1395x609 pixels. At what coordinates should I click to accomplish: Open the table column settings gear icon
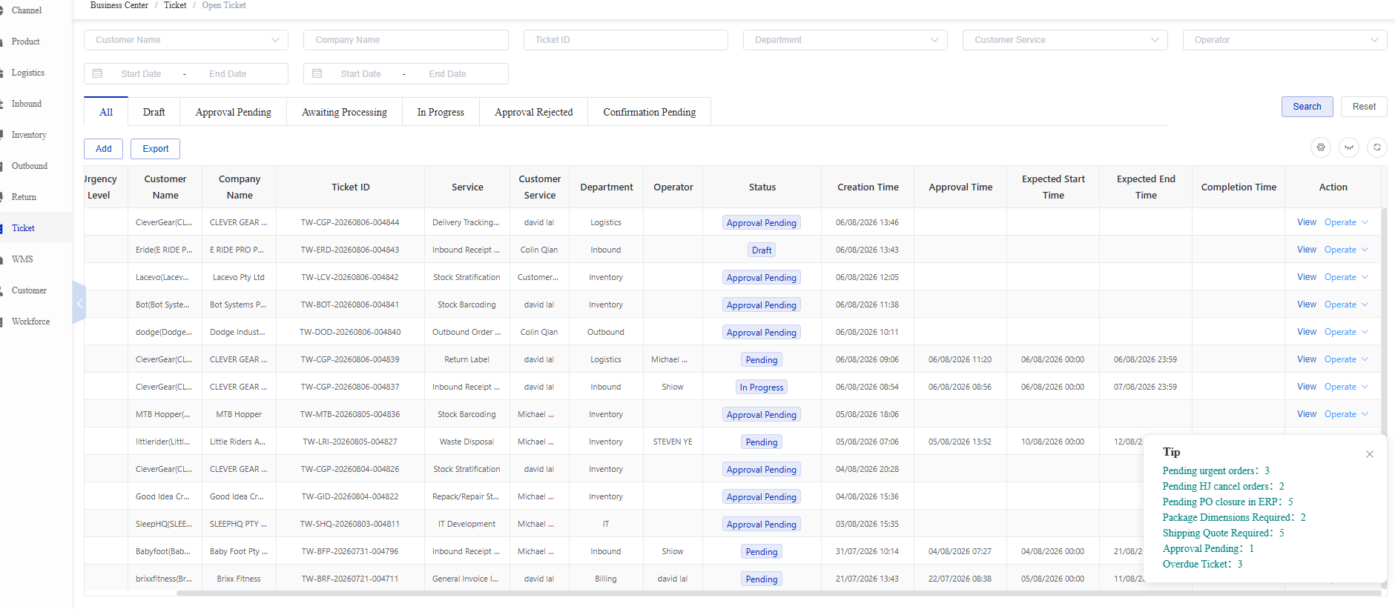(x=1321, y=147)
